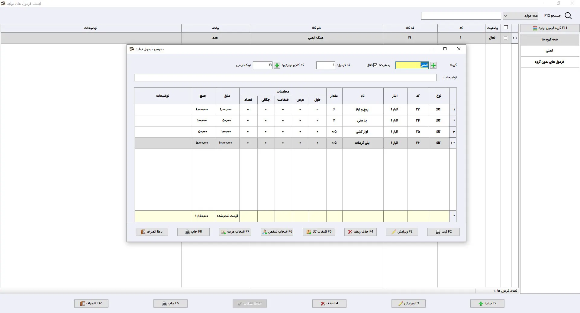Screen dimensions: 580x313
Task: Click the total value ۱۱,۱۵۰,۰۰۰ cell
Action: tap(203, 216)
